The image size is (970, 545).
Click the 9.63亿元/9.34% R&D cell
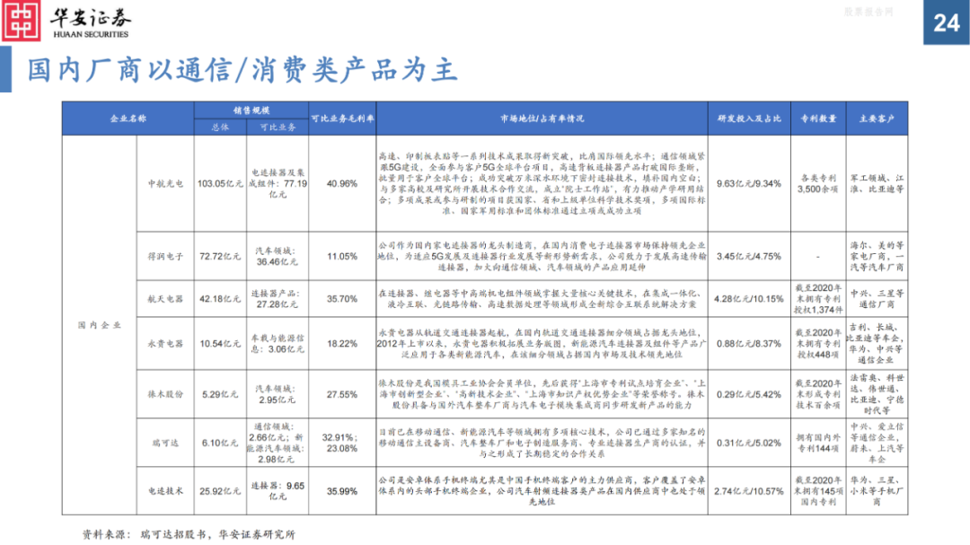(x=749, y=184)
